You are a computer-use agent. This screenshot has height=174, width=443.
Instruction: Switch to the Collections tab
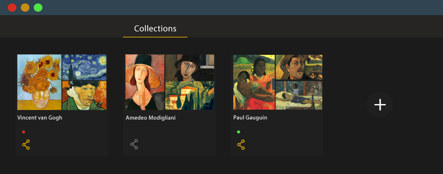pyautogui.click(x=155, y=29)
